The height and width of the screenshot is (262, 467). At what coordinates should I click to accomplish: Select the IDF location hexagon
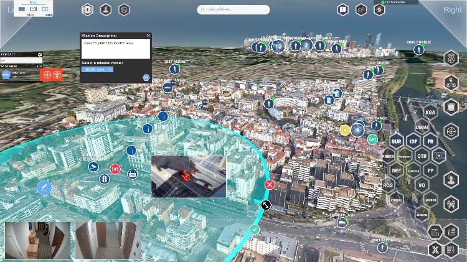coord(413,141)
